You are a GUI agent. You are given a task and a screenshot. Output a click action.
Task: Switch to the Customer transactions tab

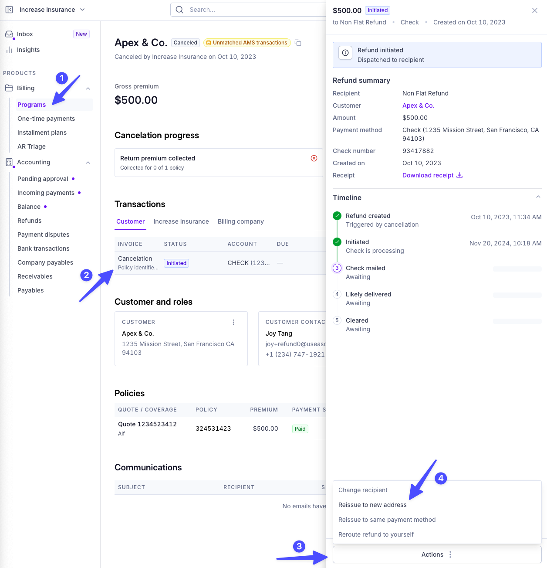click(x=131, y=221)
